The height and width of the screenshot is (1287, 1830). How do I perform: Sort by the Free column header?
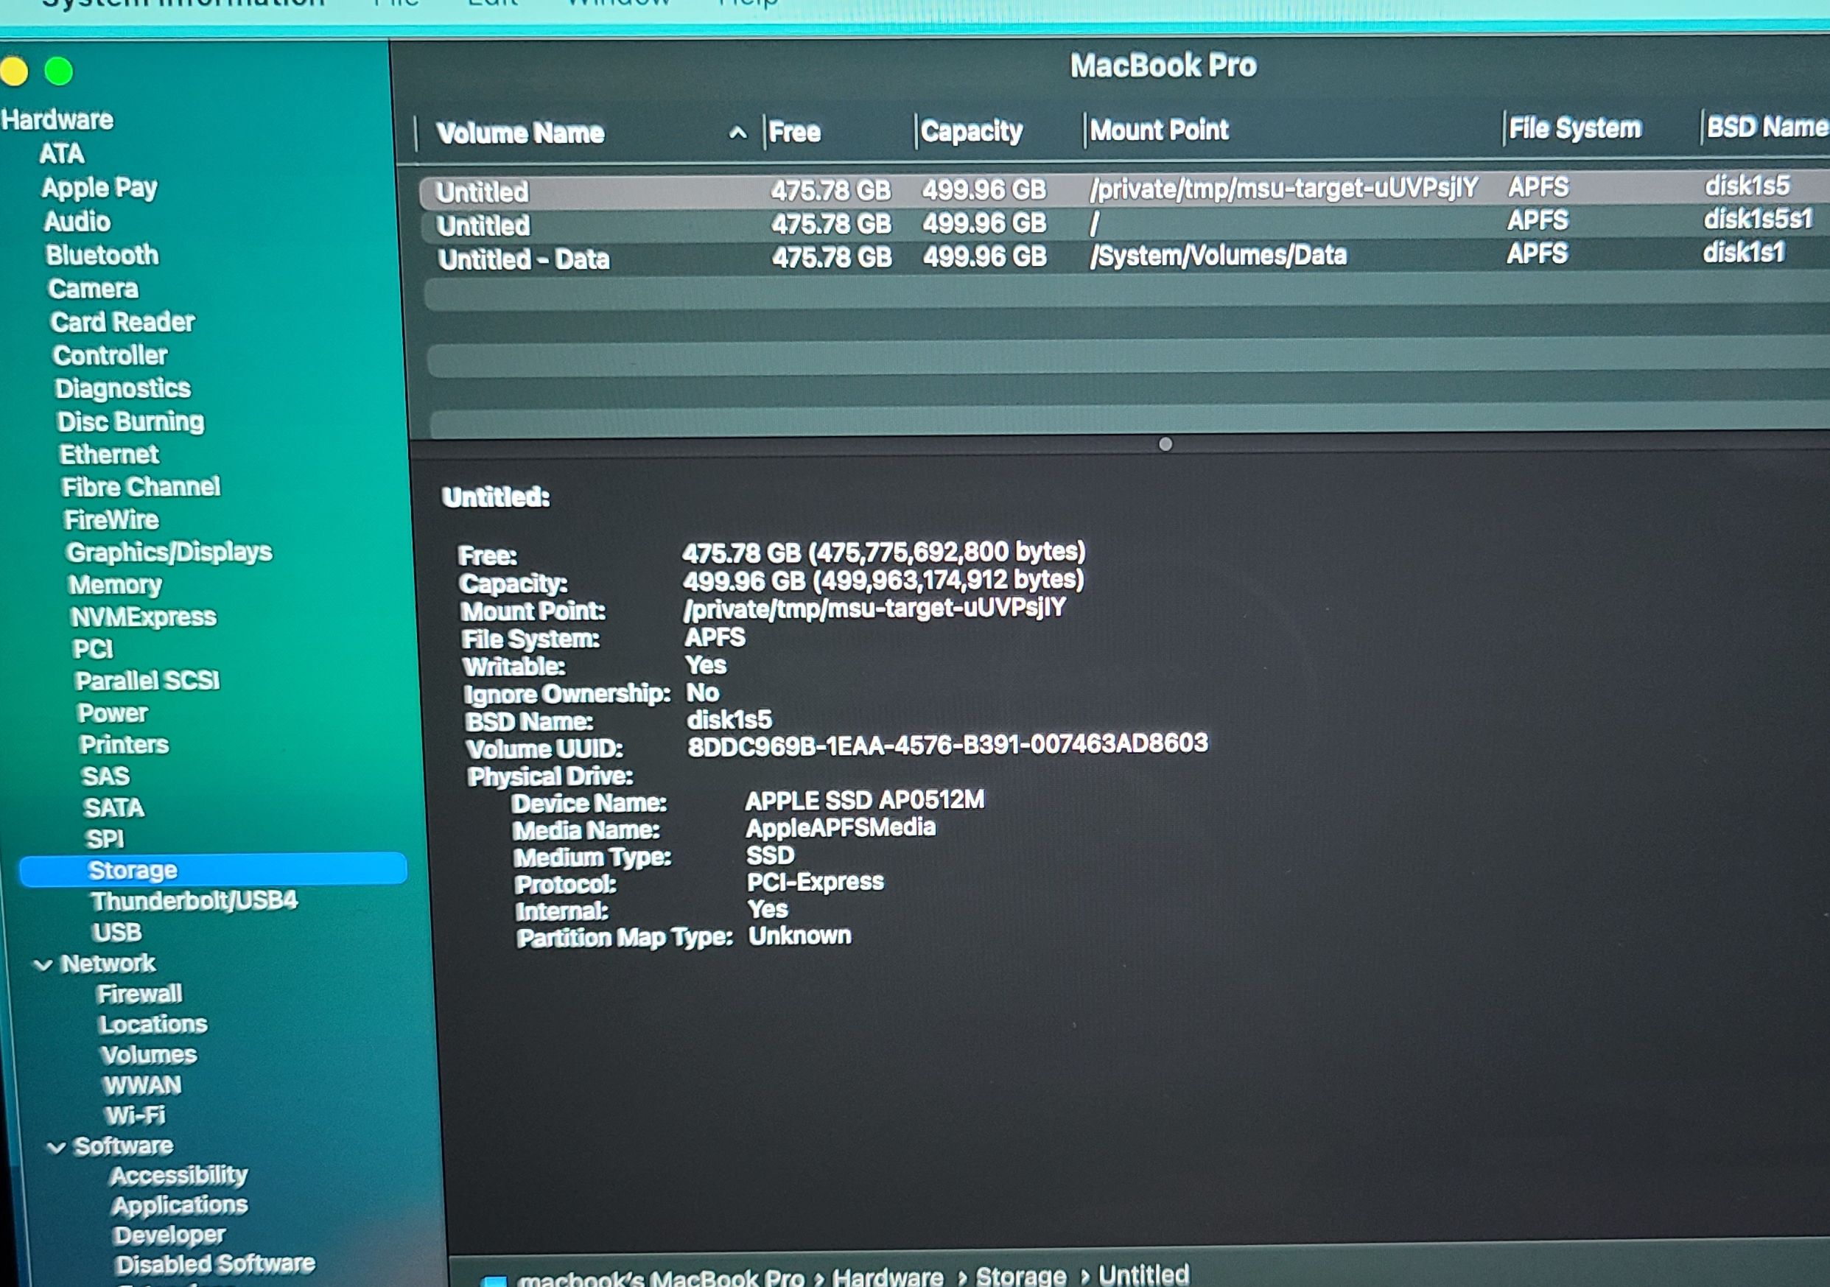pos(794,131)
